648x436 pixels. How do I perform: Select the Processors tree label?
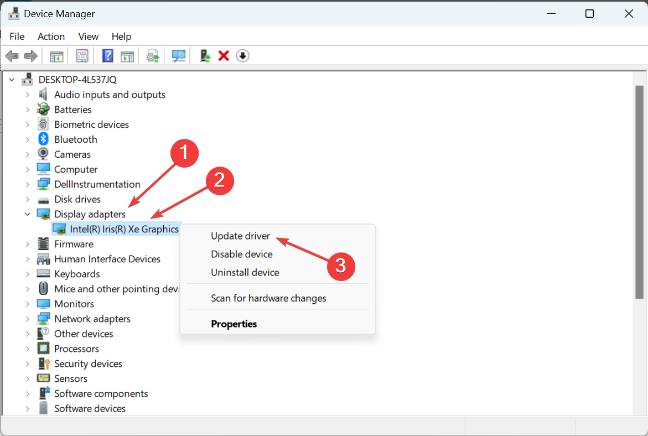click(76, 349)
